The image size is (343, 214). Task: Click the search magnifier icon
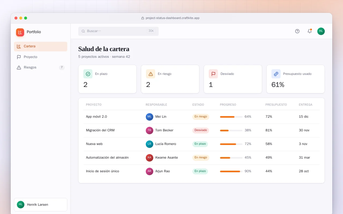(83, 31)
